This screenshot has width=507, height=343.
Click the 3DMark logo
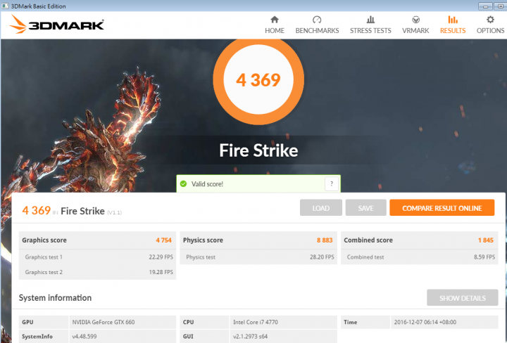tap(56, 24)
